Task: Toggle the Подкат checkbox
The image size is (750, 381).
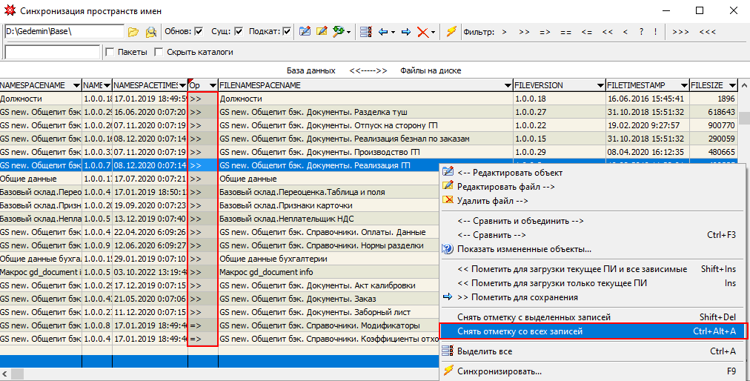Action: [x=287, y=32]
